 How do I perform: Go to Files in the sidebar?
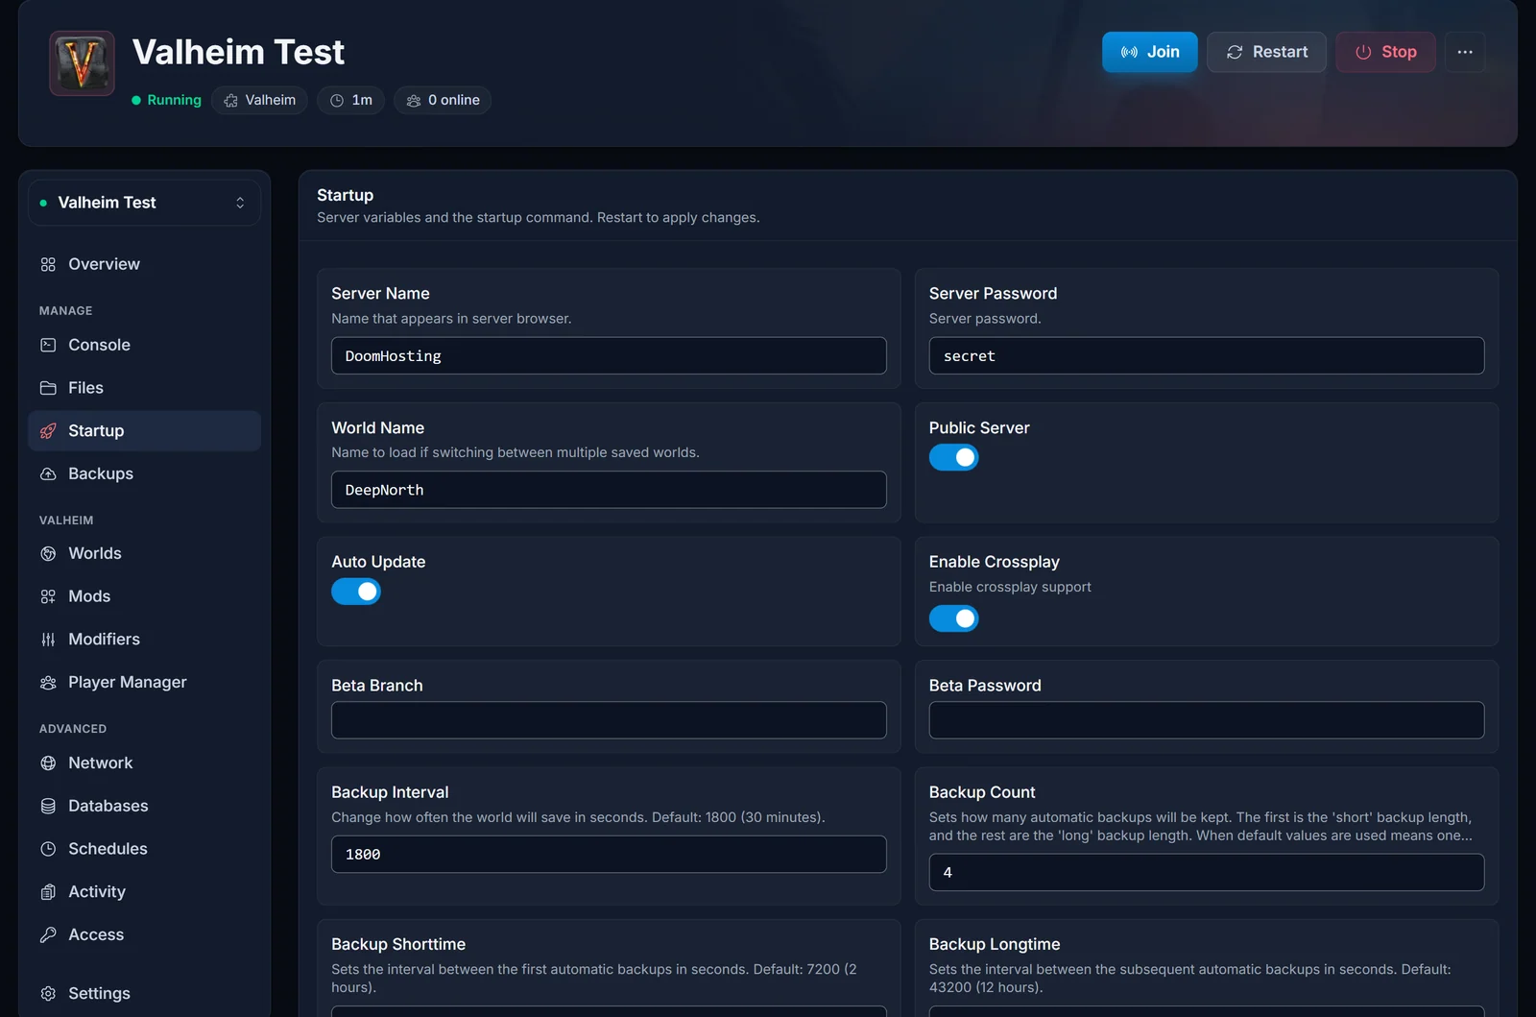click(144, 388)
